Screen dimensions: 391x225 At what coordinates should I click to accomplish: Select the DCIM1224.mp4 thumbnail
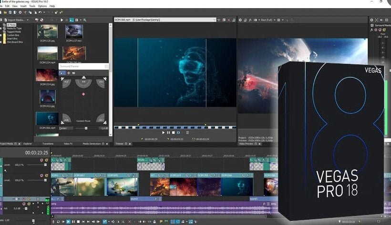(x=47, y=53)
